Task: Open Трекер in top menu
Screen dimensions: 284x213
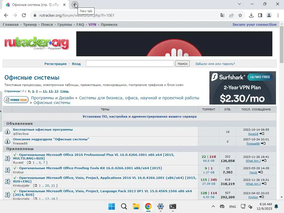Action: coord(30,24)
